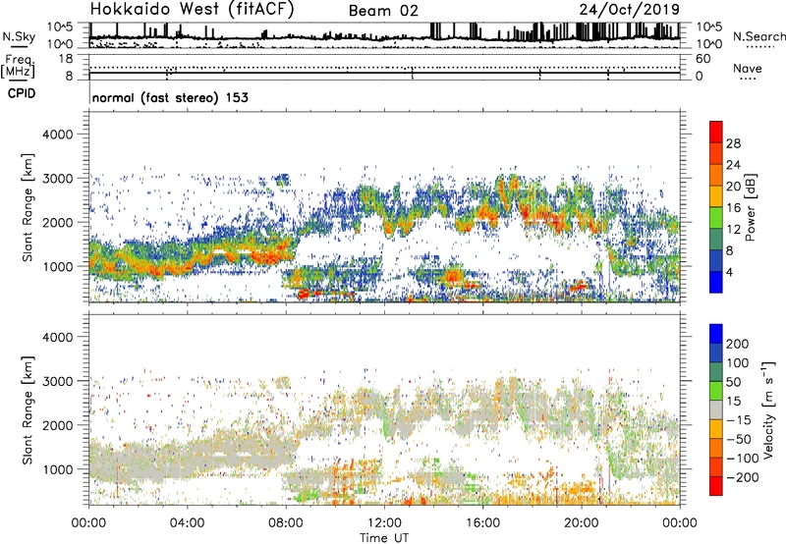Click the '12:00' time tick label
This screenshot has width=786, height=544.
click(x=384, y=523)
